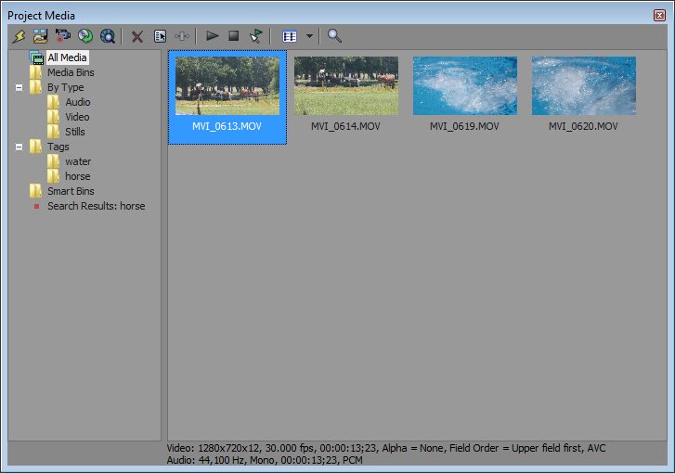Image resolution: width=675 pixels, height=473 pixels.
Task: Open the Media Properties icon
Action: pyautogui.click(x=160, y=36)
